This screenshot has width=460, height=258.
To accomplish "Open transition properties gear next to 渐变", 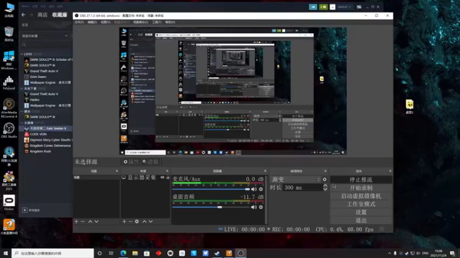I will (x=324, y=179).
